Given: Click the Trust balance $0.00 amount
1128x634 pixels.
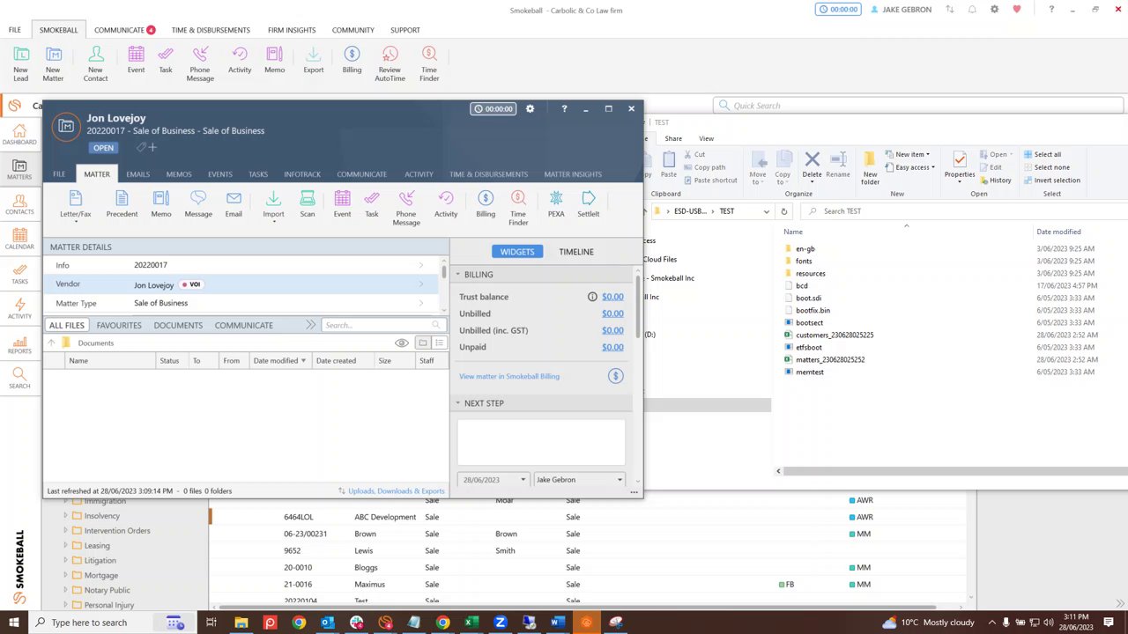Looking at the screenshot, I should pyautogui.click(x=612, y=297).
